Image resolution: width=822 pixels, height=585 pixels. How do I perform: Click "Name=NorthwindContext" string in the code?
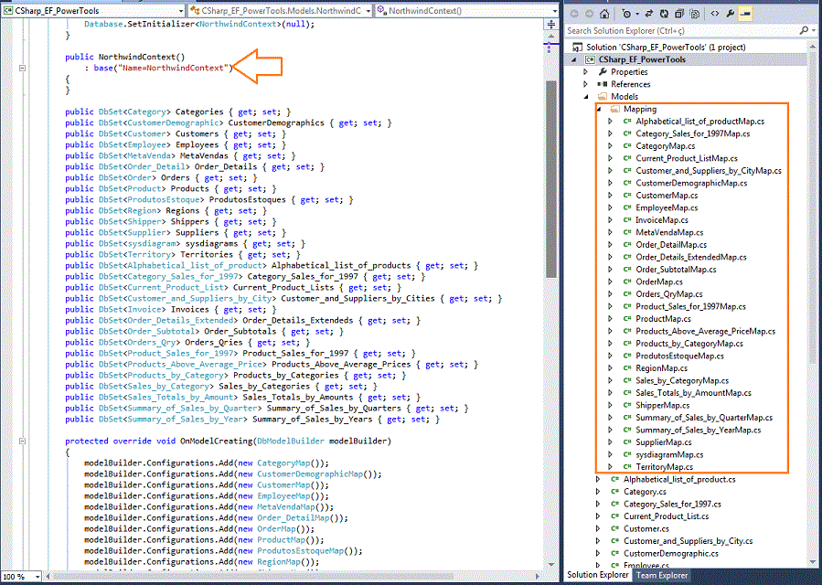[x=173, y=68]
